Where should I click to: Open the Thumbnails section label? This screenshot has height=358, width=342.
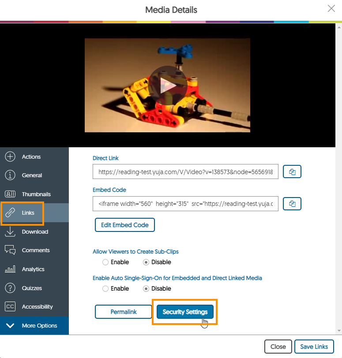[x=36, y=194]
